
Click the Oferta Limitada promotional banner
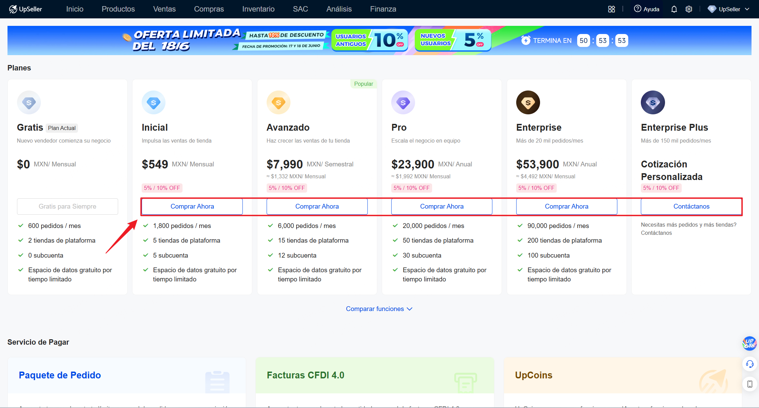tap(379, 40)
